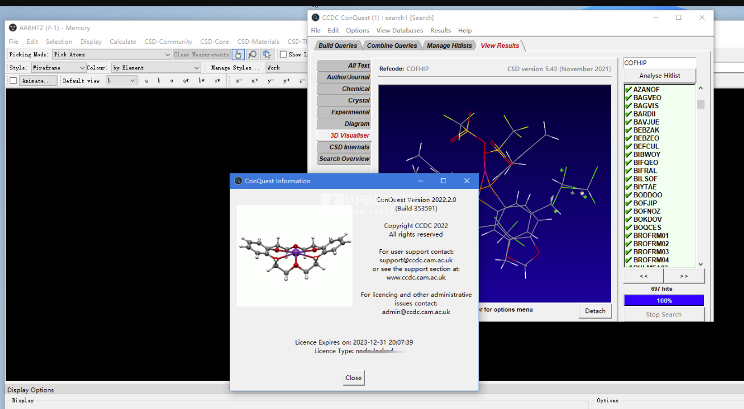This screenshot has width=744, height=409.
Task: Go to previous hit with << button
Action: click(x=643, y=276)
